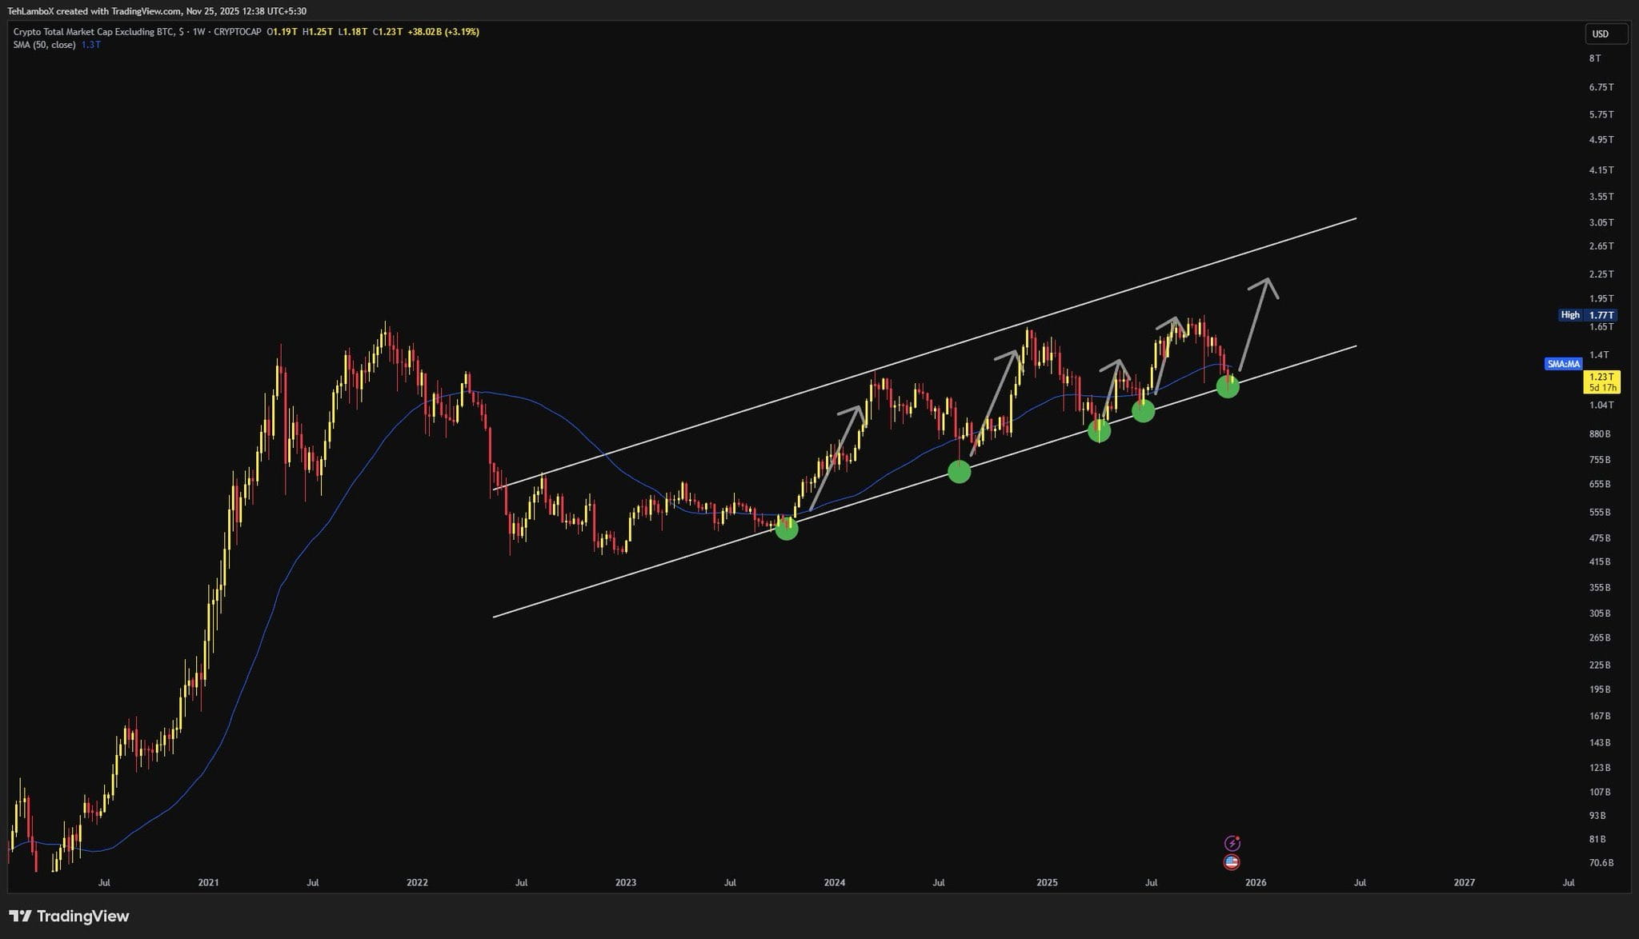
Task: Click the SMA value 1.3T in legend
Action: coord(90,45)
